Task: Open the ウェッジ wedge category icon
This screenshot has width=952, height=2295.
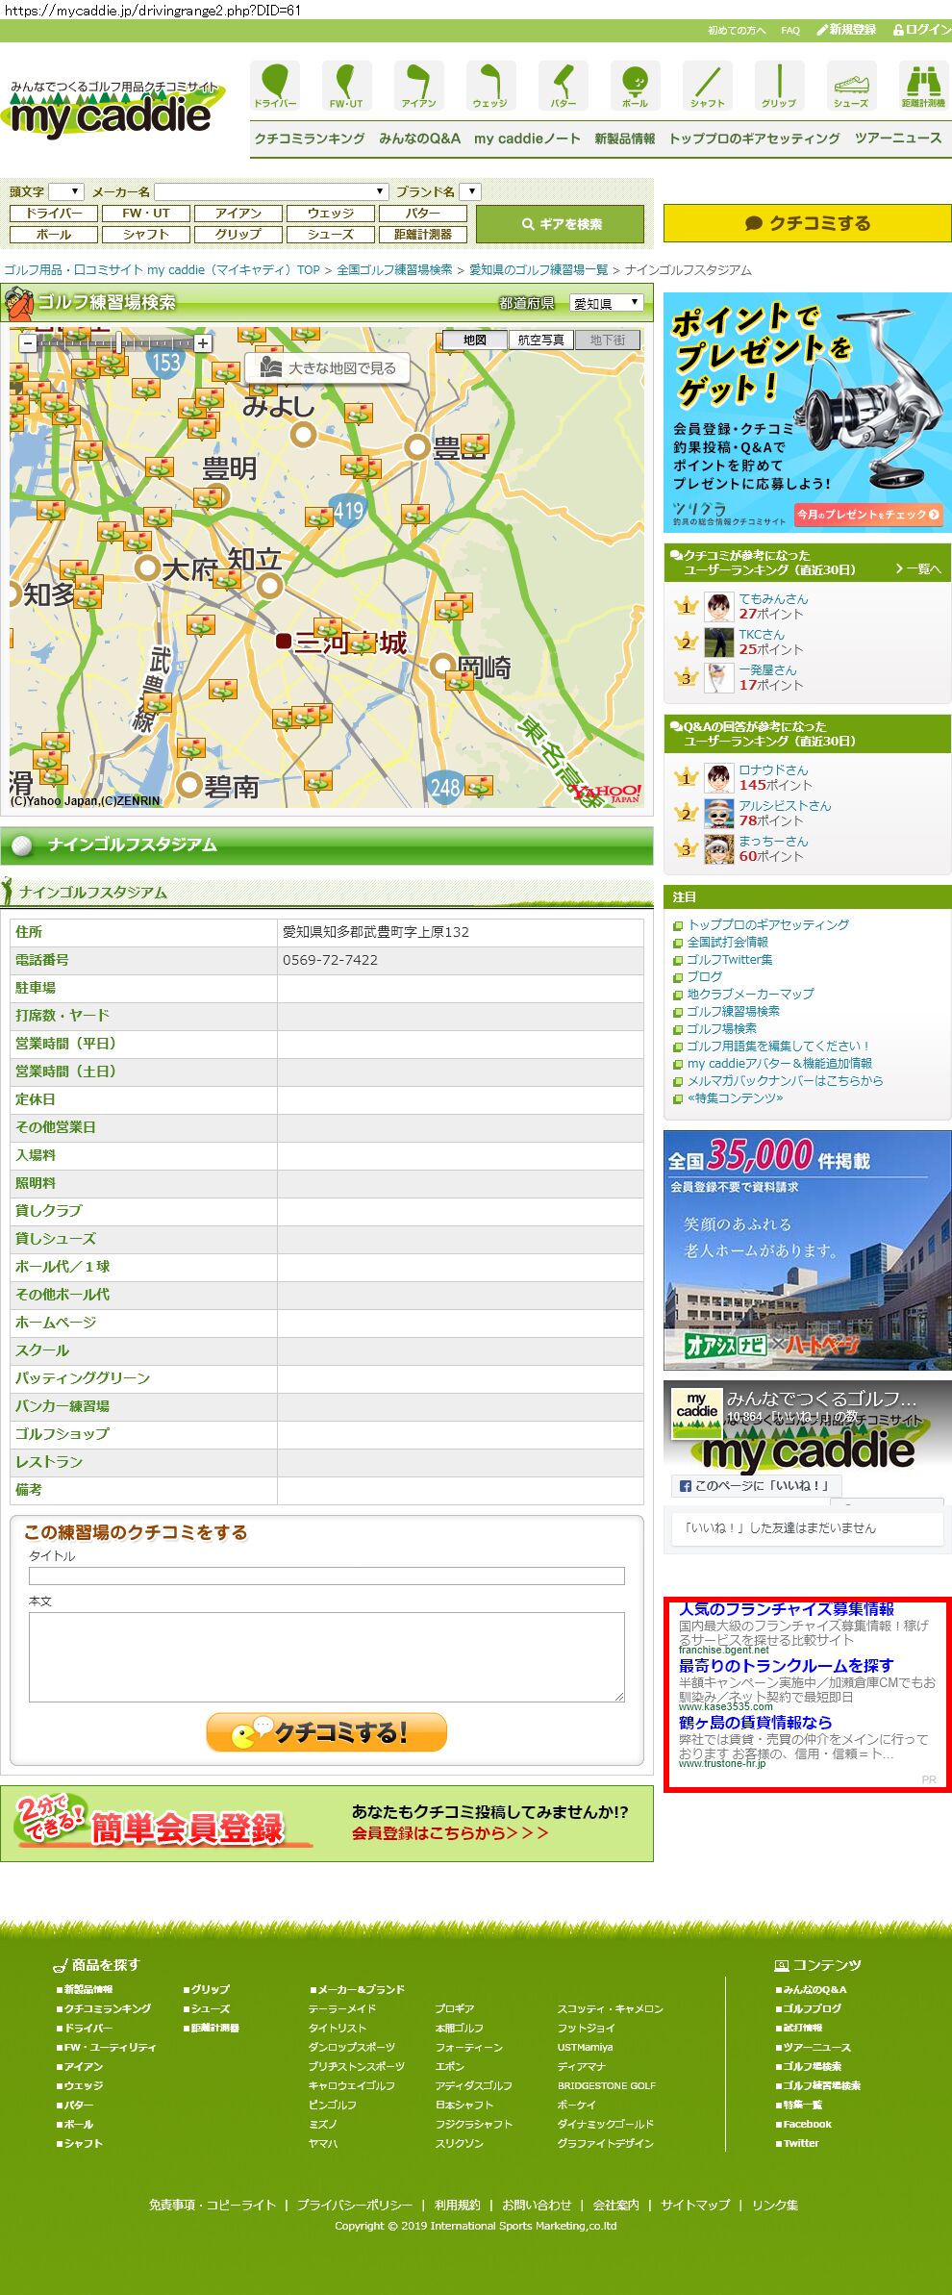Action: pos(491,86)
